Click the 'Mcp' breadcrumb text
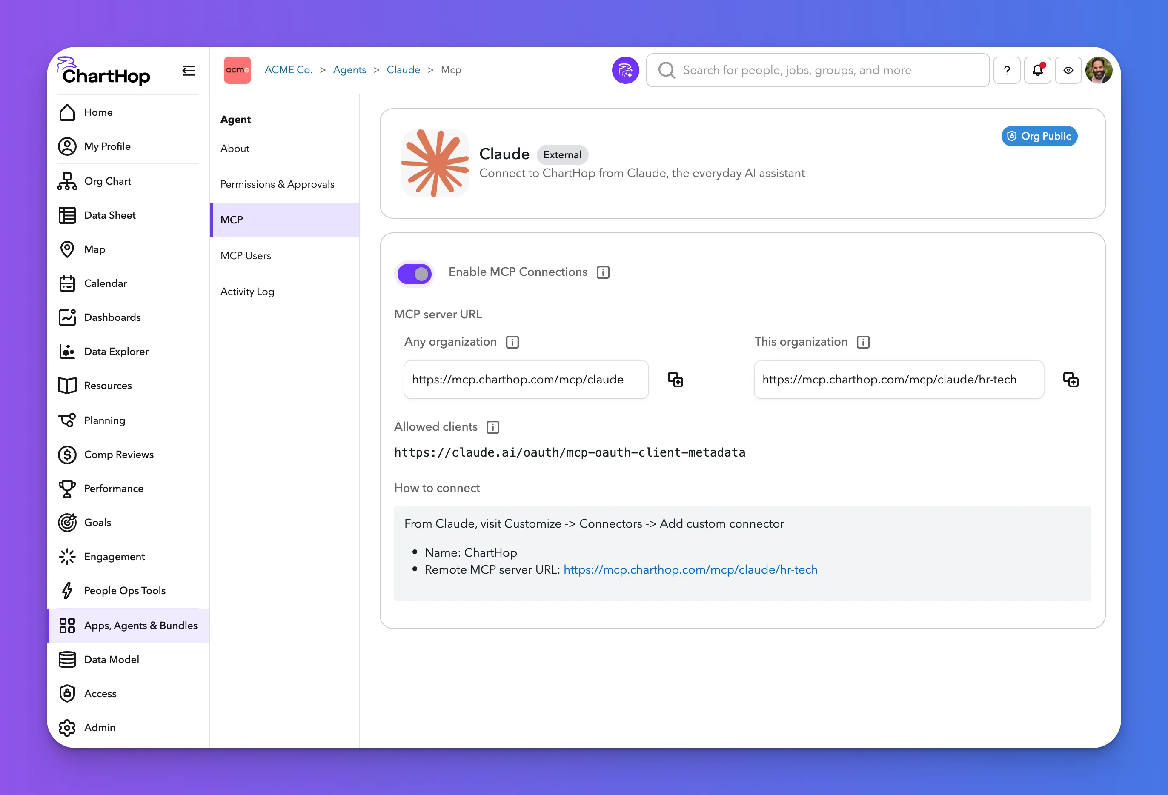 (451, 70)
